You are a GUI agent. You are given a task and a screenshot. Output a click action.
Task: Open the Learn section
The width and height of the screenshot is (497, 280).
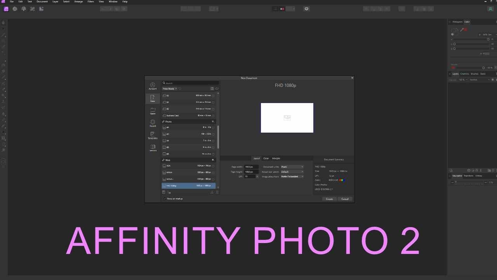[153, 149]
